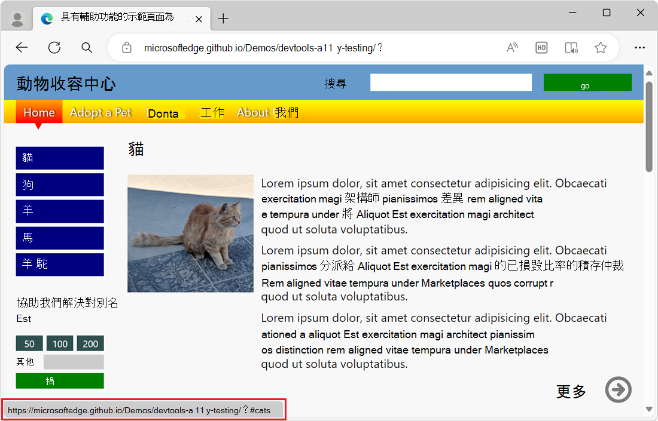Select Home in the navigation bar
This screenshot has width=658, height=421.
pos(38,112)
